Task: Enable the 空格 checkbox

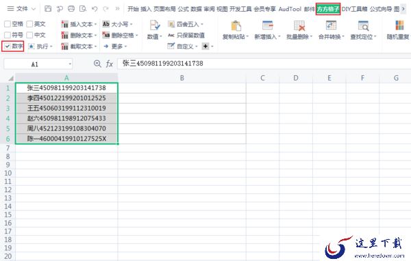Action: coord(8,24)
